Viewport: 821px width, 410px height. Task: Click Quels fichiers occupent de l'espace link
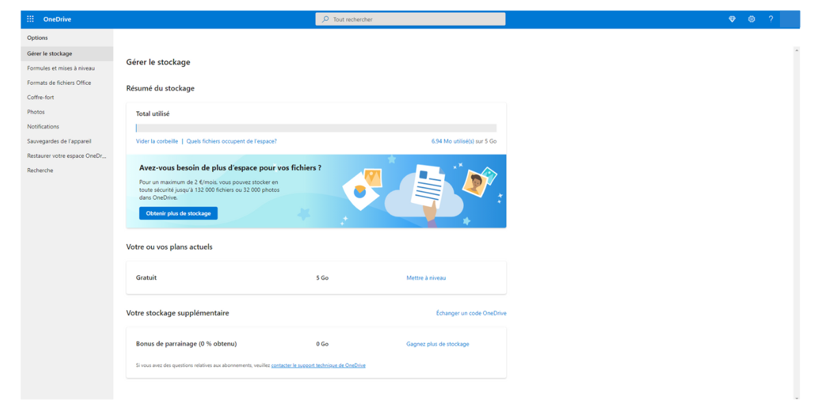[x=231, y=141]
